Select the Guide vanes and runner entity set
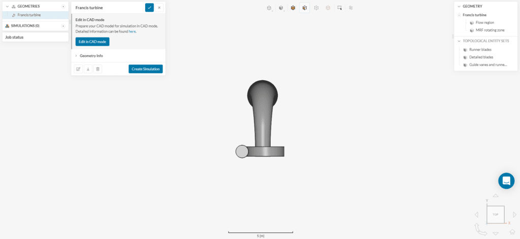The height and width of the screenshot is (239, 520). (x=488, y=64)
